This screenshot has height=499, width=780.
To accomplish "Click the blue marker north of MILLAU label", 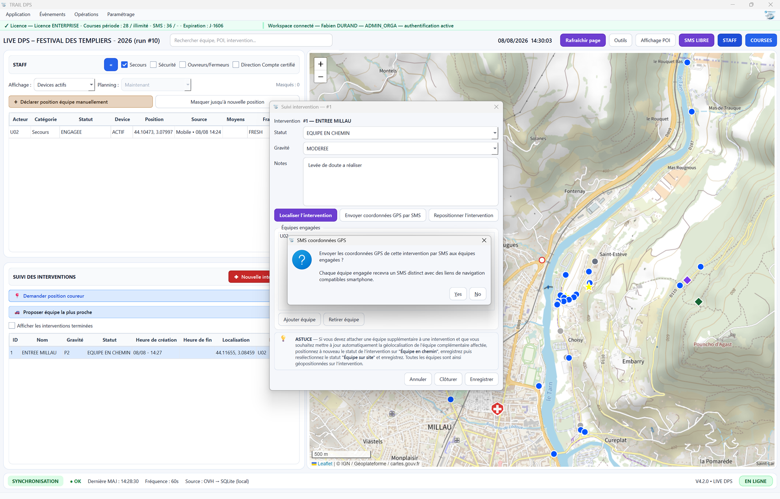I will pos(450,400).
